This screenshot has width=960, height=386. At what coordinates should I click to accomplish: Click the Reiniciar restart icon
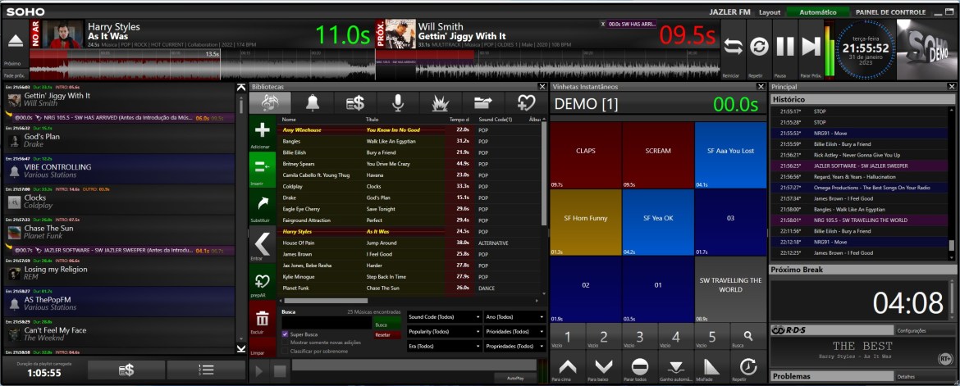click(x=733, y=47)
